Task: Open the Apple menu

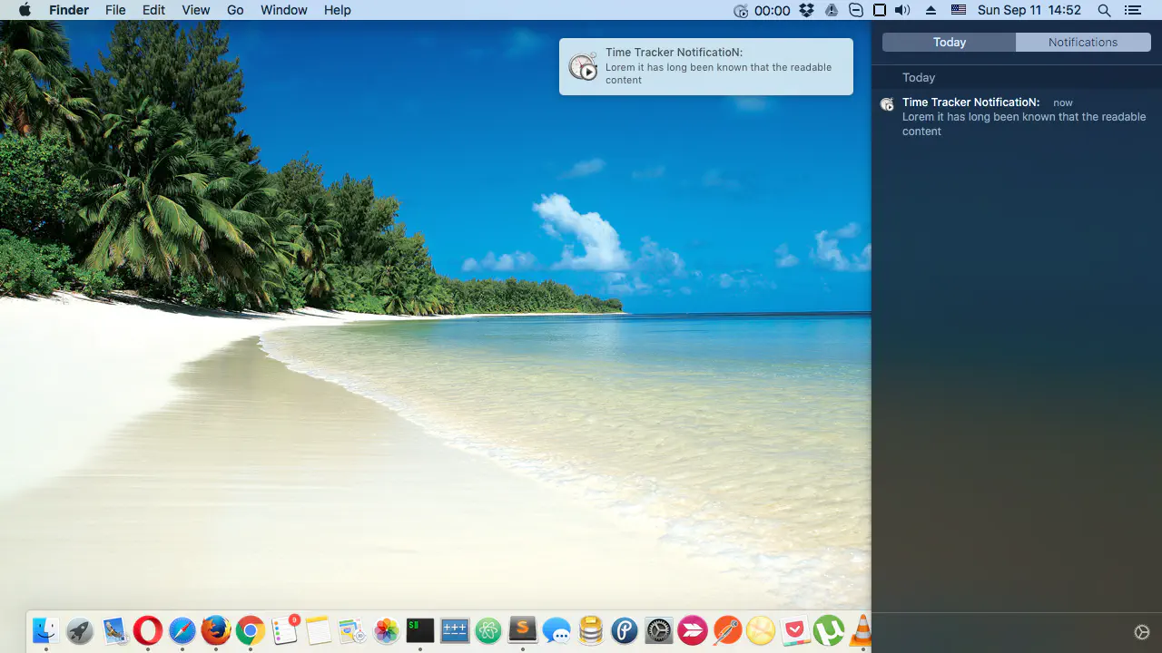Action: (x=25, y=11)
